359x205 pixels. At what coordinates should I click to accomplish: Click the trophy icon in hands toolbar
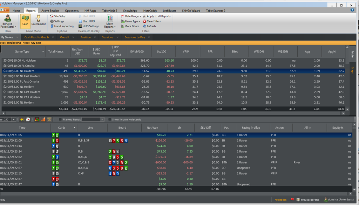point(49,120)
